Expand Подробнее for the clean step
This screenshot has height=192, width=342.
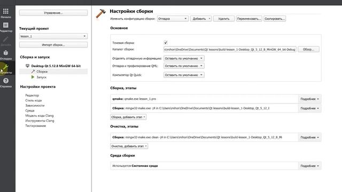click(x=309, y=138)
